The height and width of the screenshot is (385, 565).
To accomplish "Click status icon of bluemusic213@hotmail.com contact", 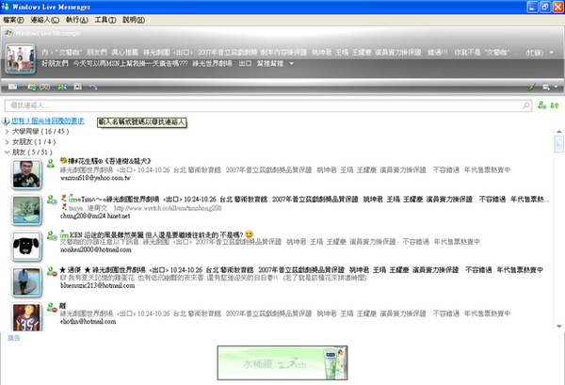I will point(52,271).
